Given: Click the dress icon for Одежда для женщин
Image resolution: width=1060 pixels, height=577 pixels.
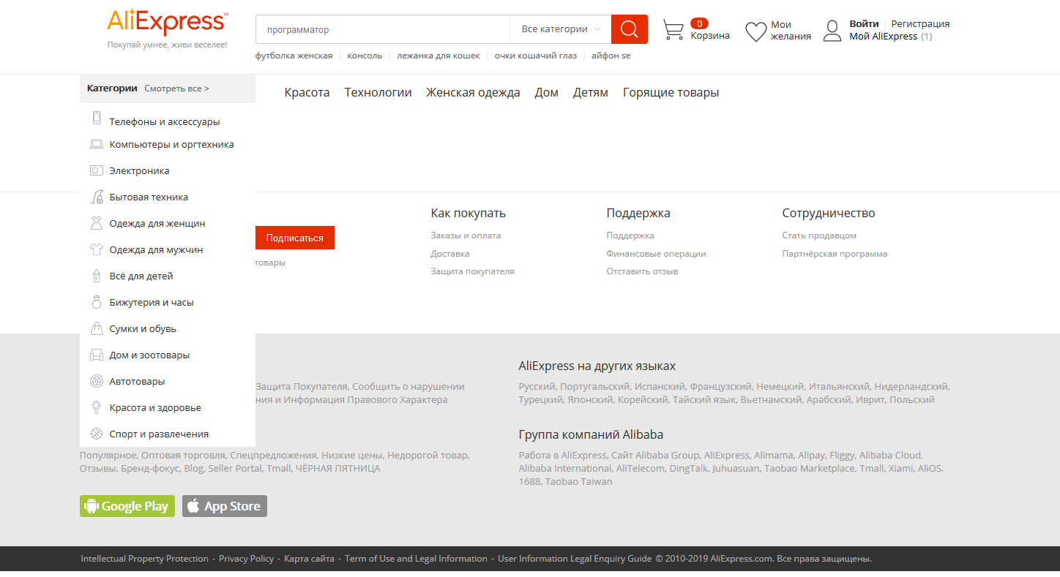Looking at the screenshot, I should point(96,223).
